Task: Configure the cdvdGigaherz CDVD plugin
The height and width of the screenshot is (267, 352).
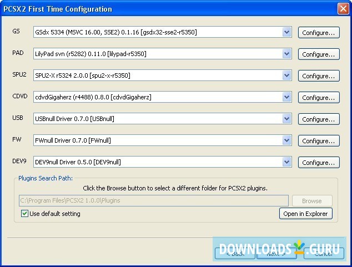Action: click(x=319, y=98)
